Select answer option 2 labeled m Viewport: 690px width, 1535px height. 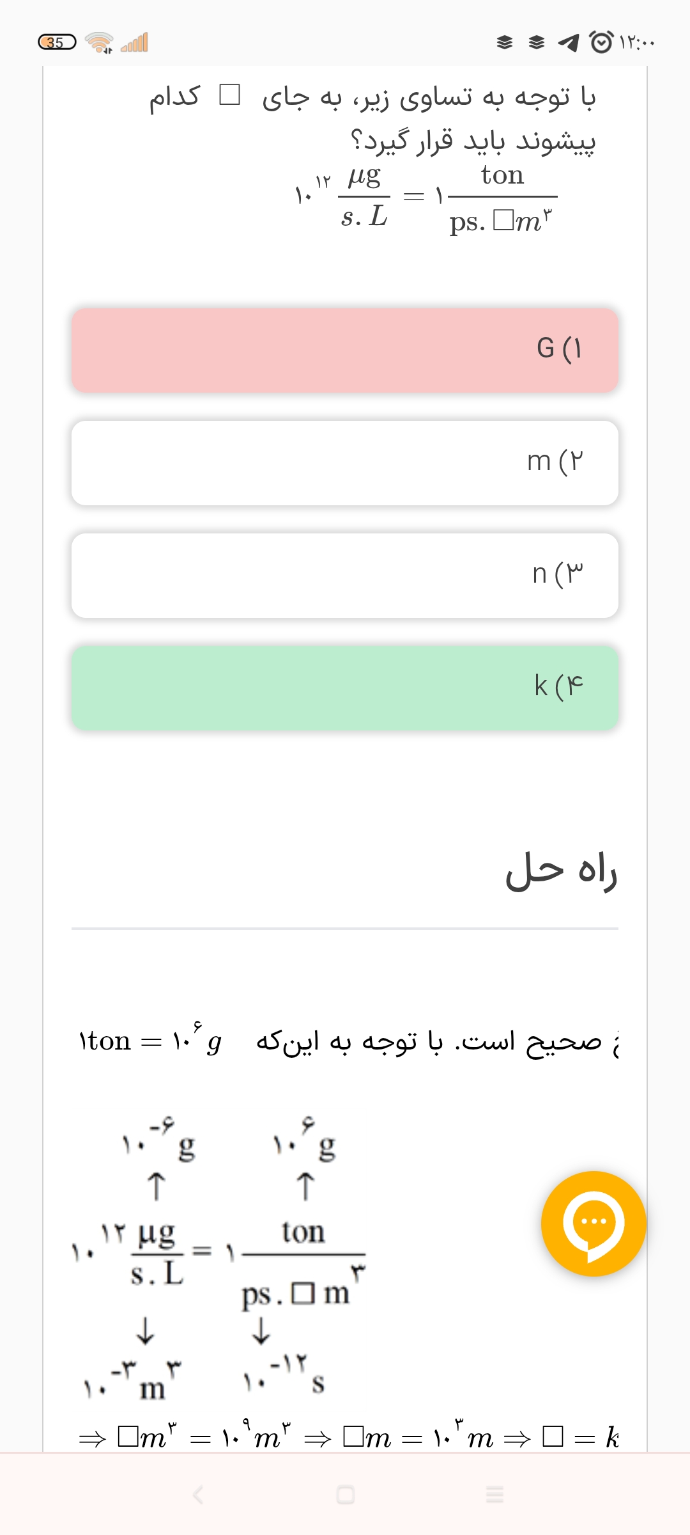[x=345, y=462]
